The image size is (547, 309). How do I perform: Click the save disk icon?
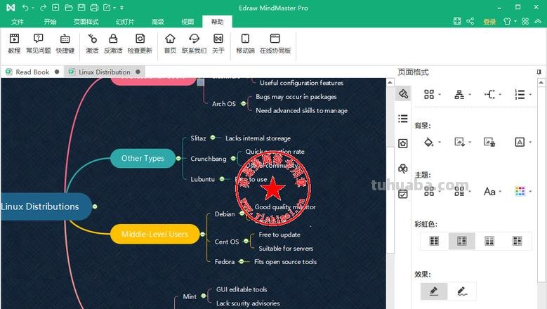pos(81,7)
